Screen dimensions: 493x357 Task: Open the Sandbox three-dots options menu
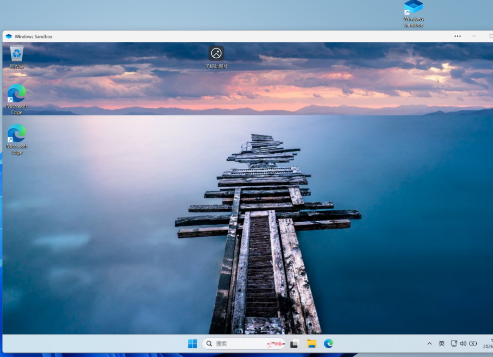point(457,37)
